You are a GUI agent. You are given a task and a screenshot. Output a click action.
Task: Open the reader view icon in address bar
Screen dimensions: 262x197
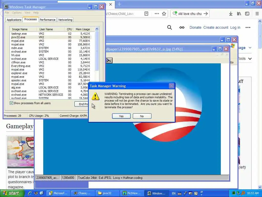[146, 14]
